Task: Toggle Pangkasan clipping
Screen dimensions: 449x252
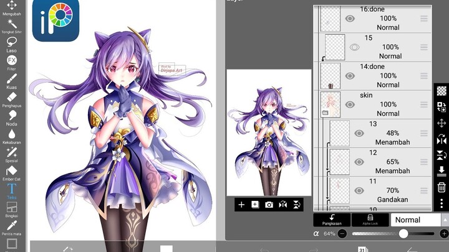Action: [332, 220]
